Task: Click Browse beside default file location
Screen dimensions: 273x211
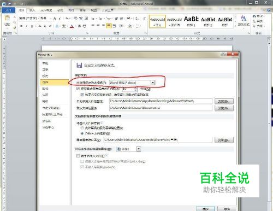Action: point(224,108)
